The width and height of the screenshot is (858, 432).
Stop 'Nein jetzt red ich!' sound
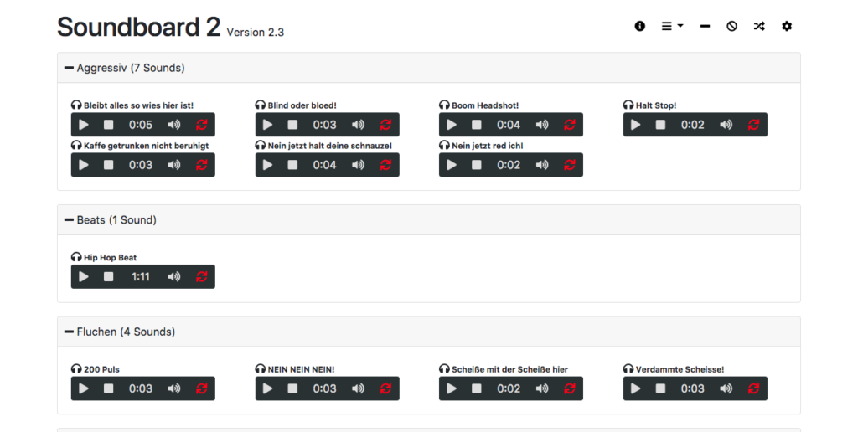(x=476, y=165)
